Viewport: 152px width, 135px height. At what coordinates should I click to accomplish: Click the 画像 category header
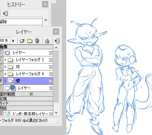26,47
